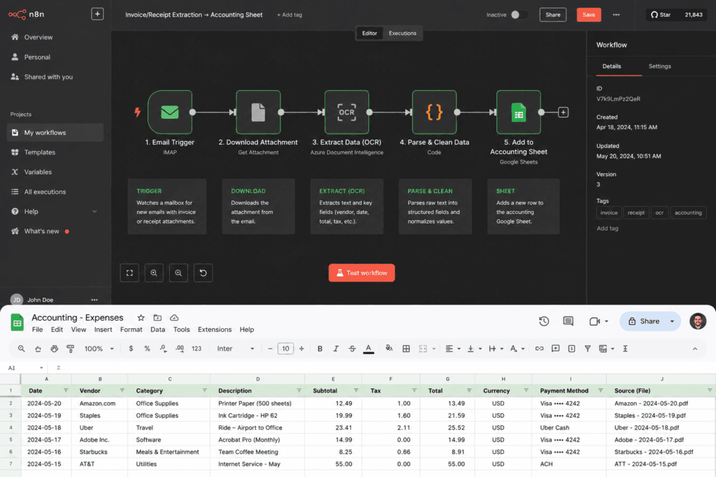Open the Google Sheets home icon
The image size is (716, 477).
[17, 323]
